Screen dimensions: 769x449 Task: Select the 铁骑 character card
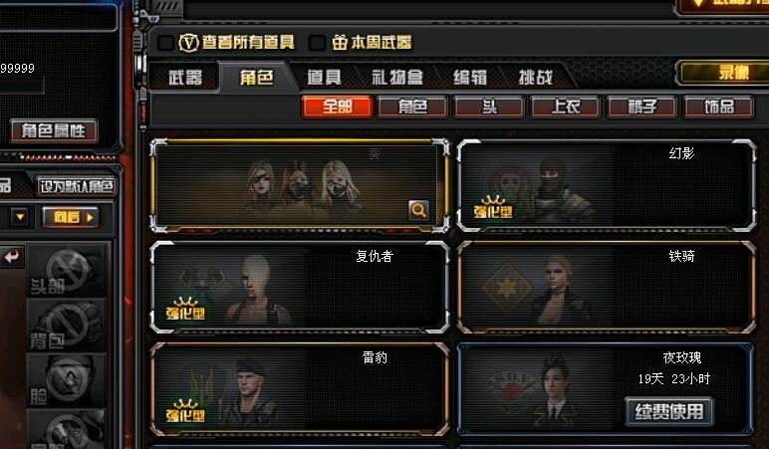point(607,288)
